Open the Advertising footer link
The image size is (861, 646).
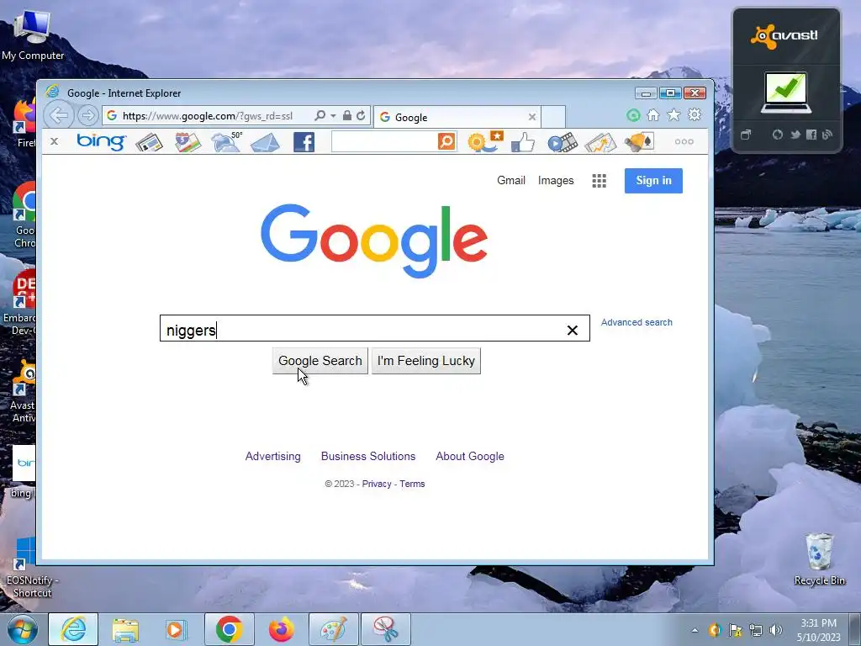pyautogui.click(x=273, y=457)
